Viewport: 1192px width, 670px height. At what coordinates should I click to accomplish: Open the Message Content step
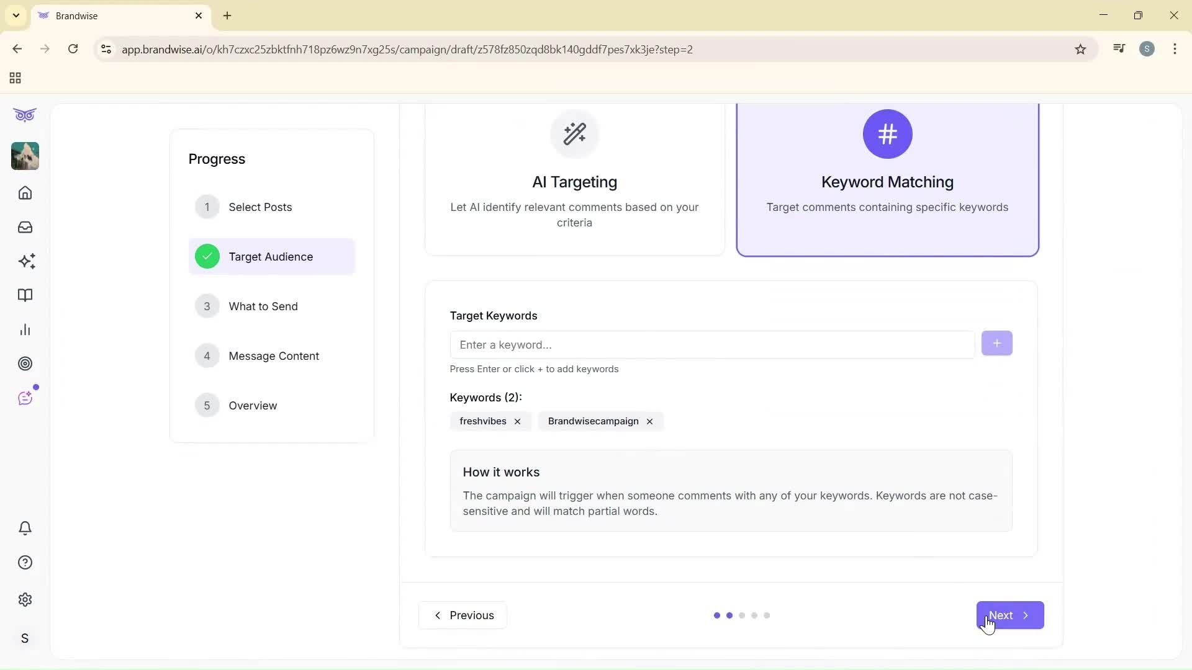tap(274, 355)
